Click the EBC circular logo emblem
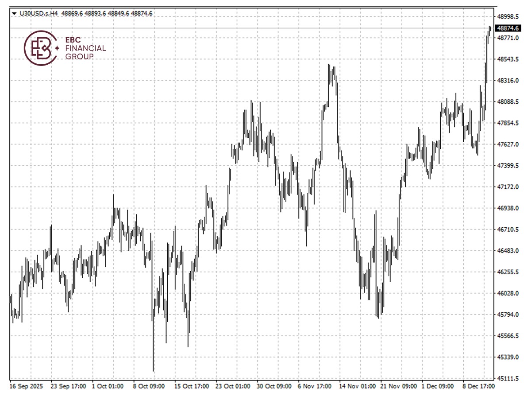Screen dimensions: 531x397 40,48
